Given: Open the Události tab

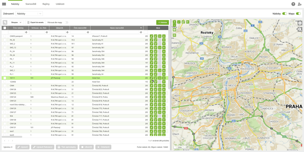Looking at the screenshot, I should [x=60, y=4].
